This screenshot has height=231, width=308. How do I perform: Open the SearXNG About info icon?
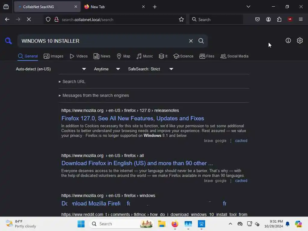click(x=288, y=41)
